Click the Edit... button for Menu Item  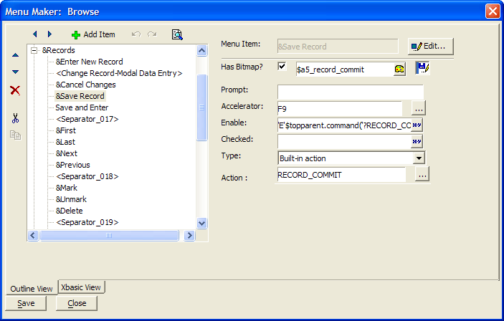430,47
